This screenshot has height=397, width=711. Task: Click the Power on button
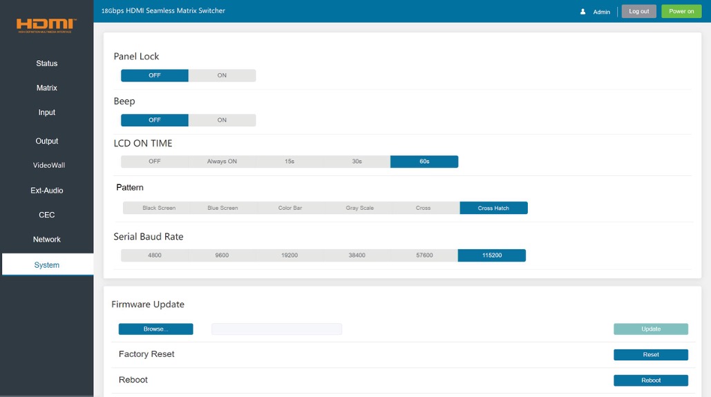[681, 11]
